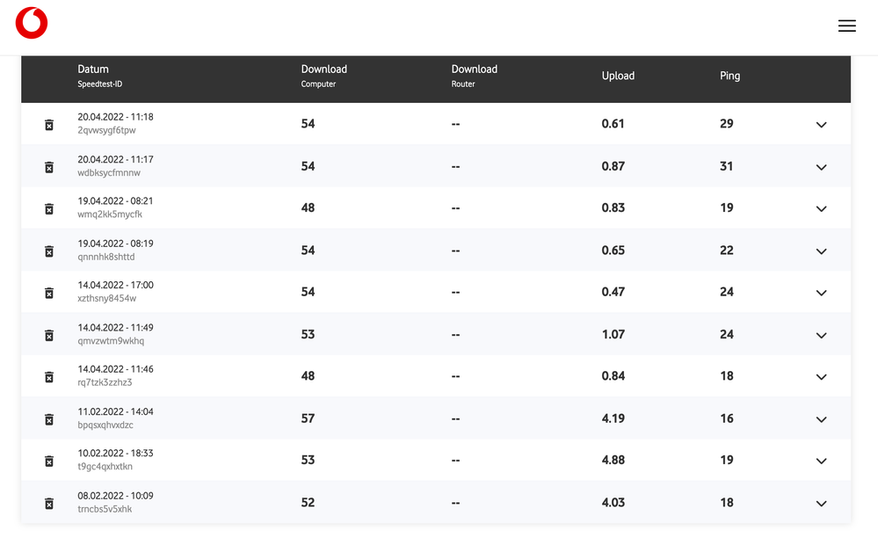Click the Datum column header

[93, 69]
